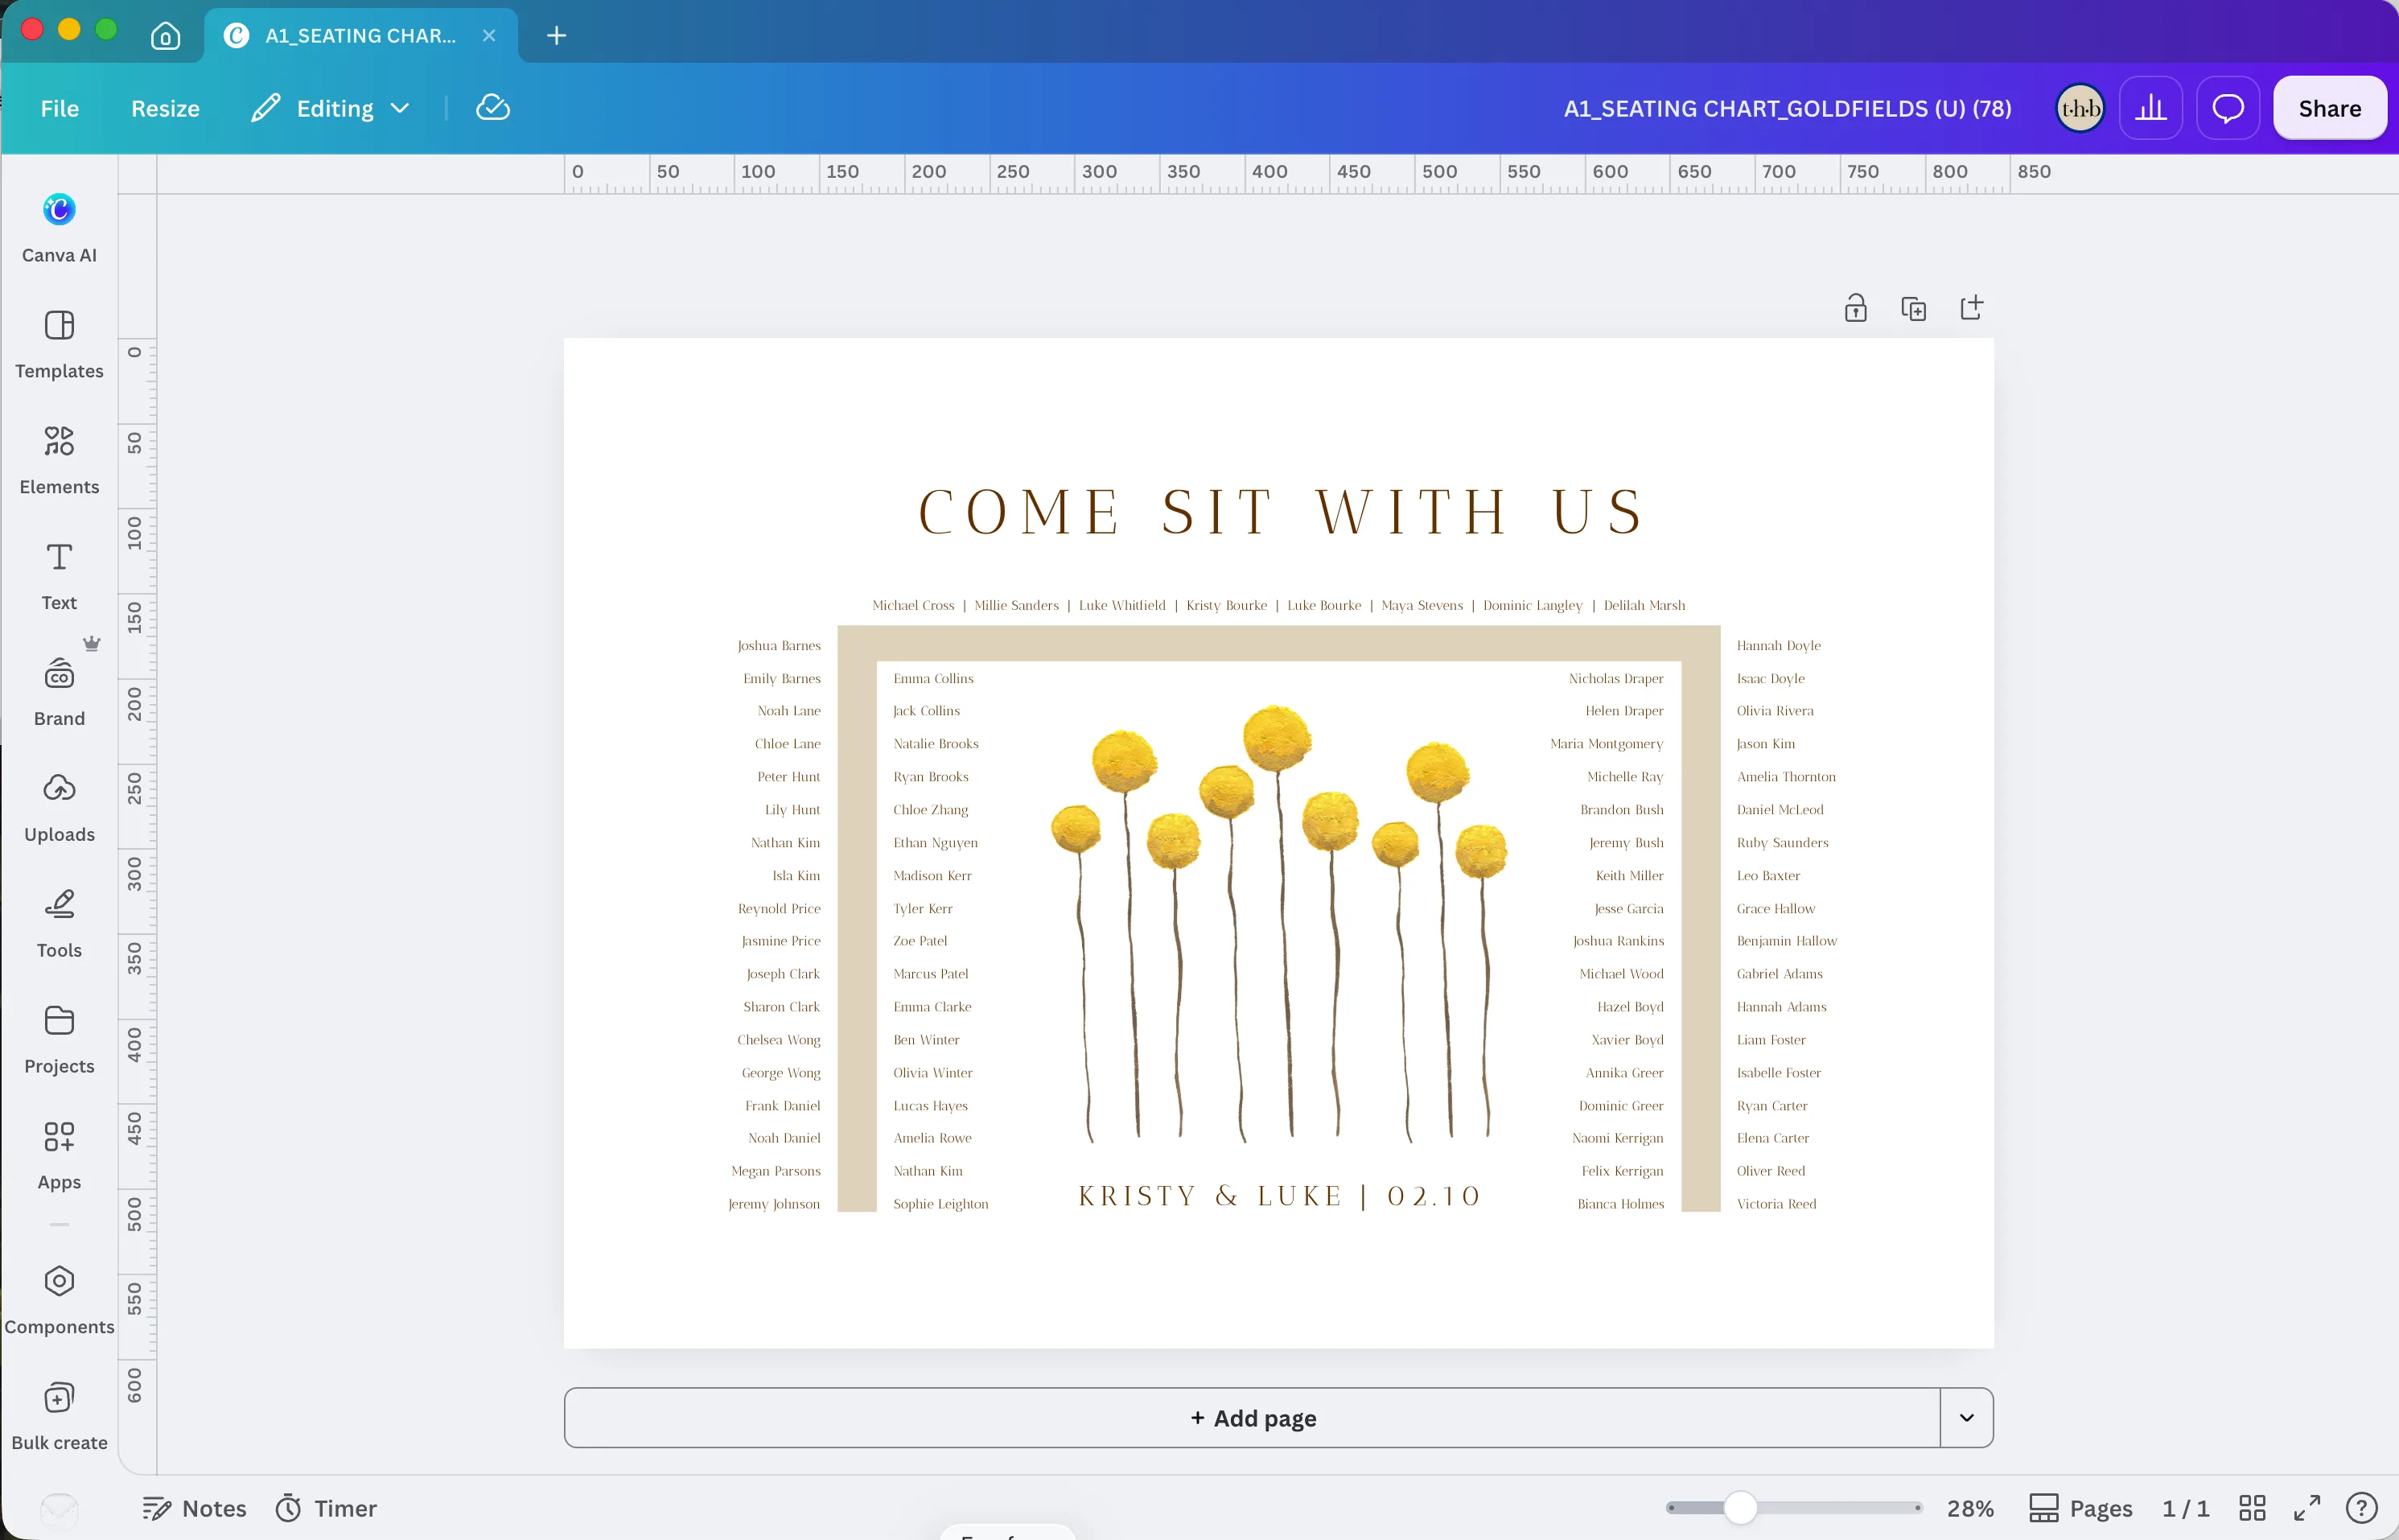Open the Components panel
Viewport: 2399px width, 1540px height.
(59, 1300)
